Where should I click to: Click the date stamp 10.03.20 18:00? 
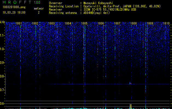(14, 13)
